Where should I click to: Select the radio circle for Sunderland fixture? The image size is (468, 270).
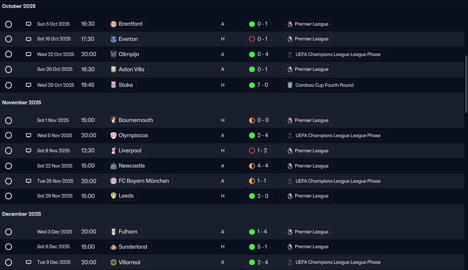[x=9, y=247]
